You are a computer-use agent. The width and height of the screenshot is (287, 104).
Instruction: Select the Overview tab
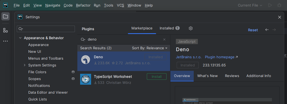pyautogui.click(x=182, y=76)
